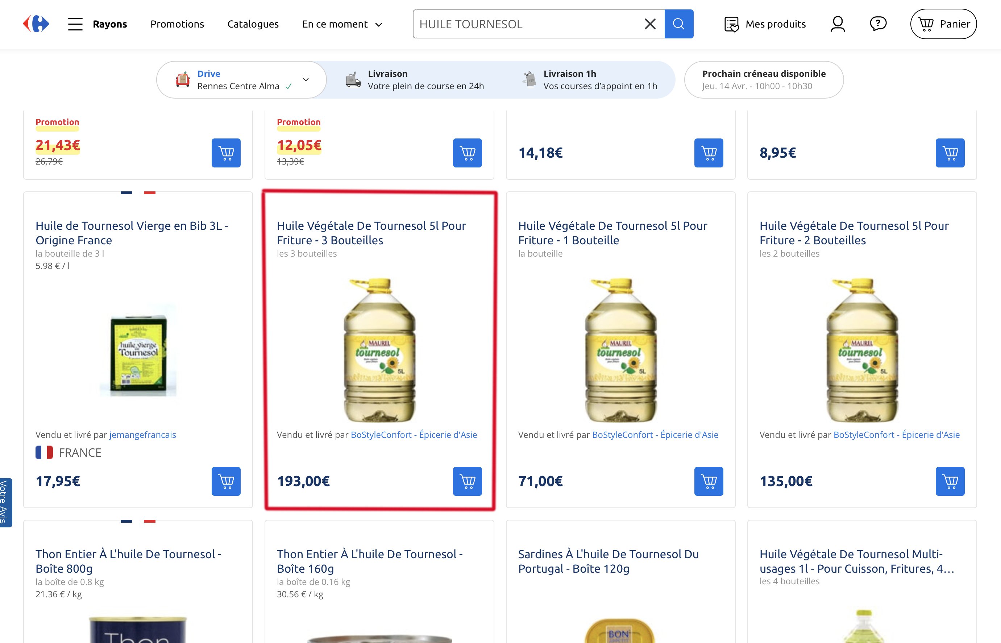Open Huile Végétale Multi-usages 1l title
The height and width of the screenshot is (643, 1001).
[x=856, y=561]
